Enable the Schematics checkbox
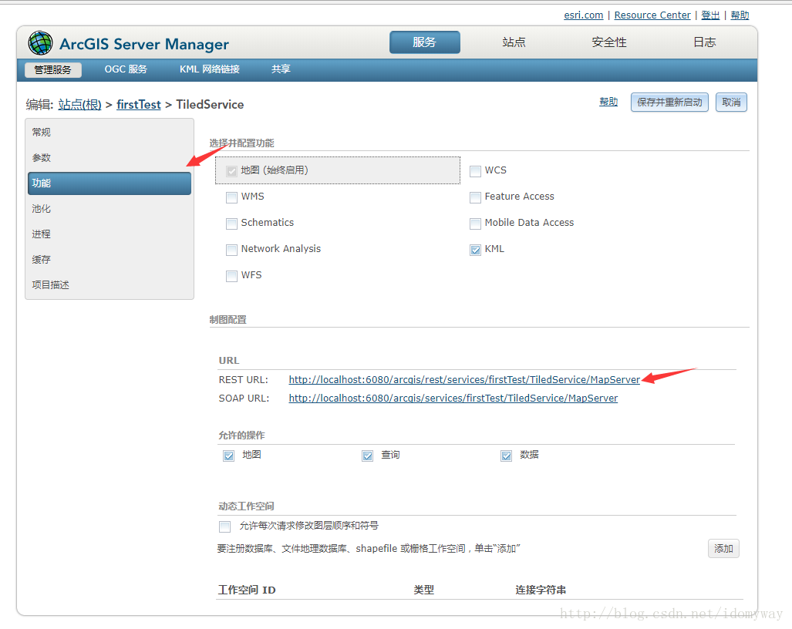The image size is (792, 629). coord(231,224)
